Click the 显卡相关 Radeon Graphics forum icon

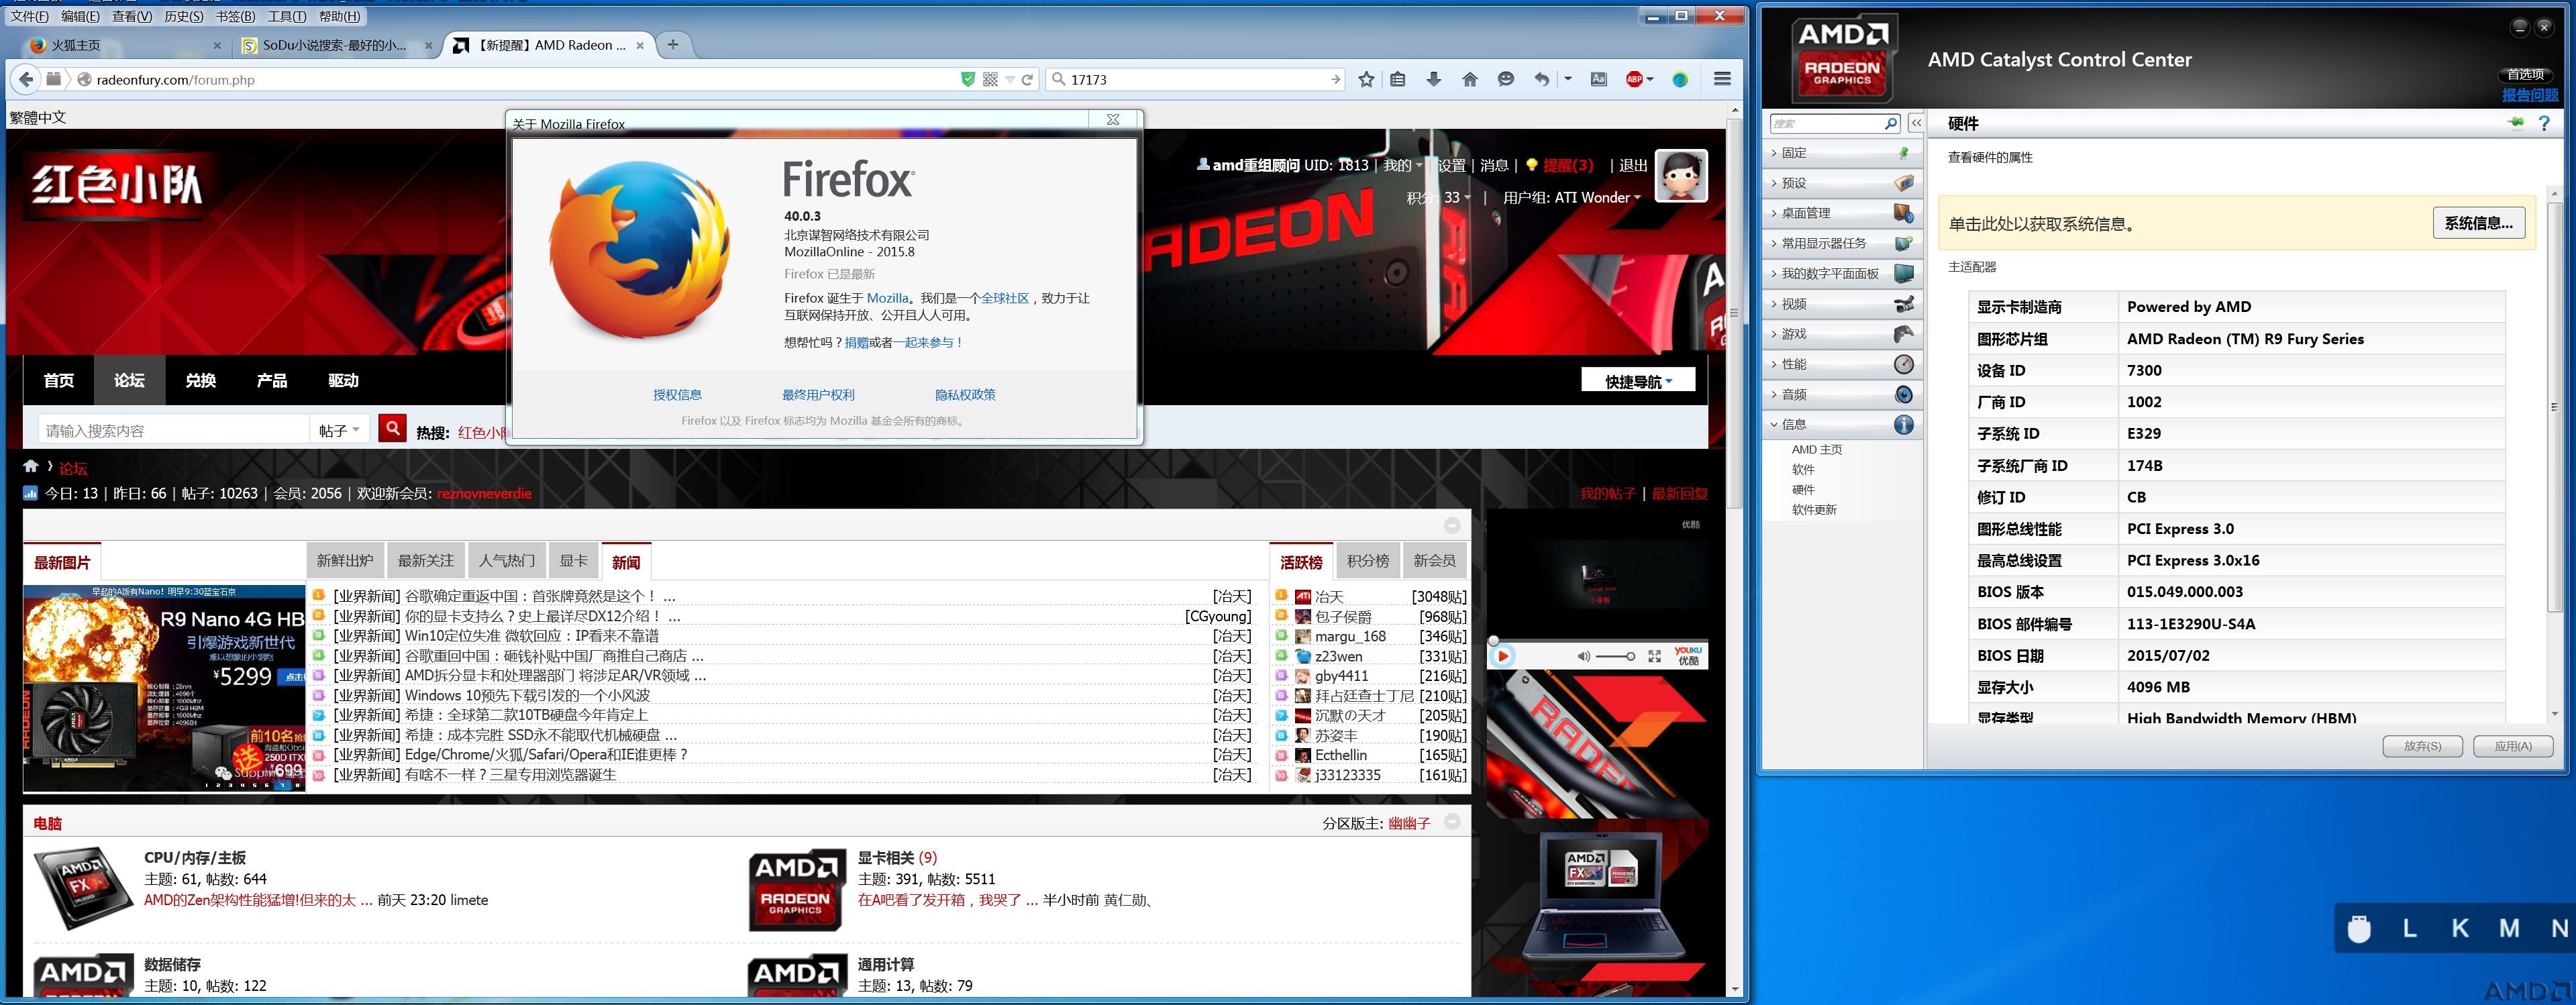click(796, 889)
